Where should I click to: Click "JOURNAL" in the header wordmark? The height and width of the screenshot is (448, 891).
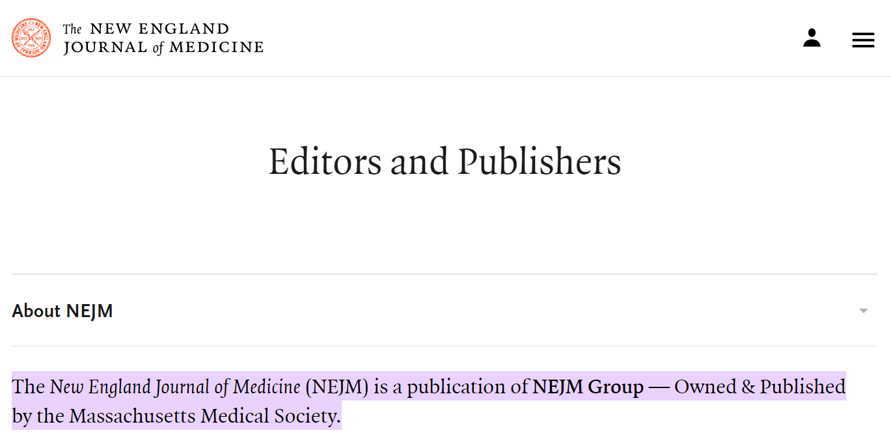pos(105,48)
